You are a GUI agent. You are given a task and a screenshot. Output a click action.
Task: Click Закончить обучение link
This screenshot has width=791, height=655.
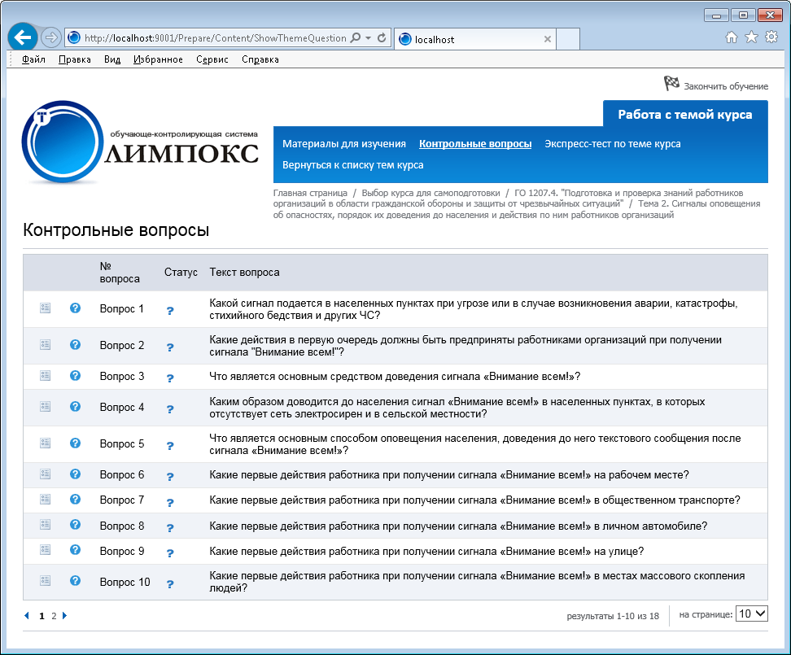pyautogui.click(x=726, y=86)
